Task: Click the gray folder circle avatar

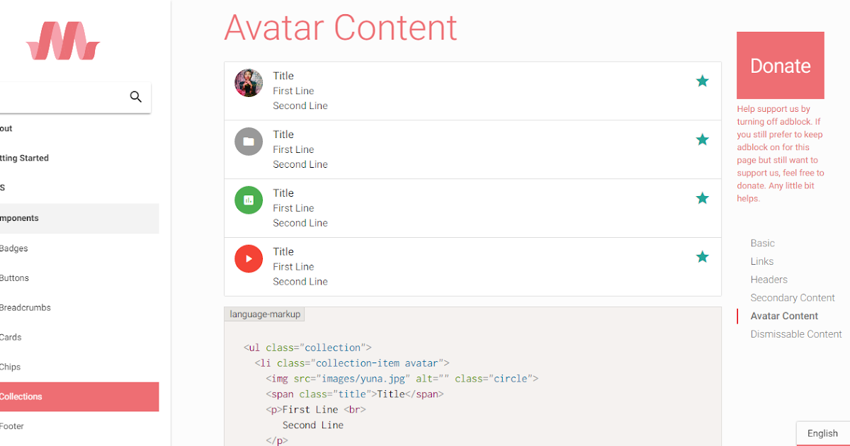Action: [x=249, y=142]
